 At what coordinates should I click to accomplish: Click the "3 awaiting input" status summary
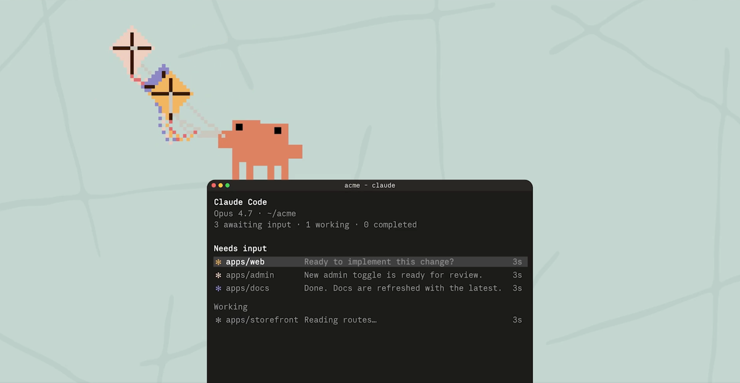(x=252, y=225)
